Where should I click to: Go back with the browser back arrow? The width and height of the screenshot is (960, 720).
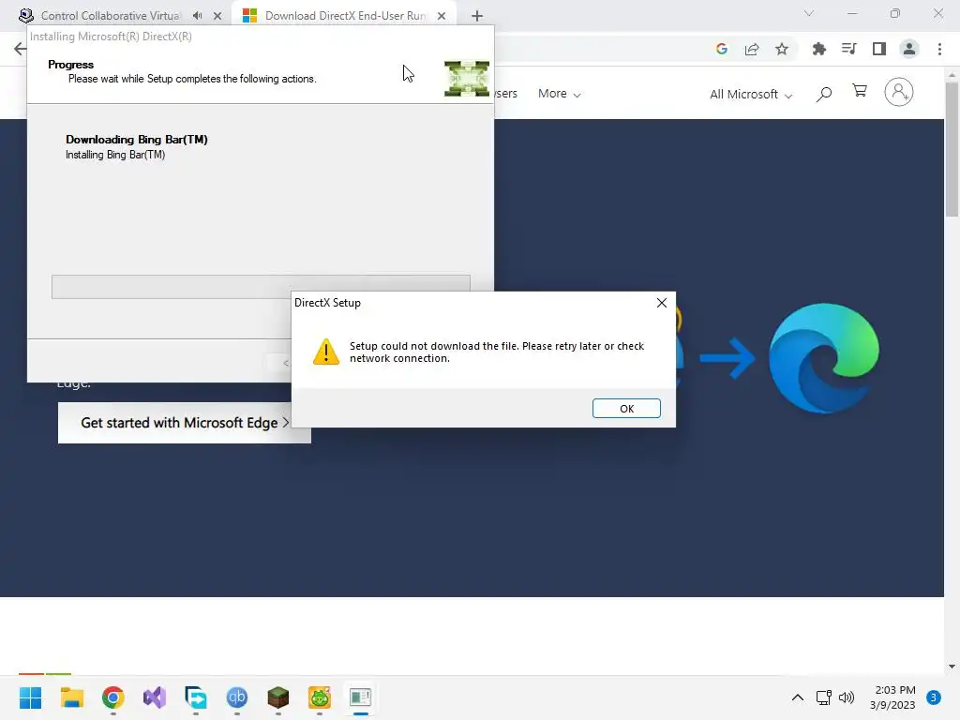20,49
